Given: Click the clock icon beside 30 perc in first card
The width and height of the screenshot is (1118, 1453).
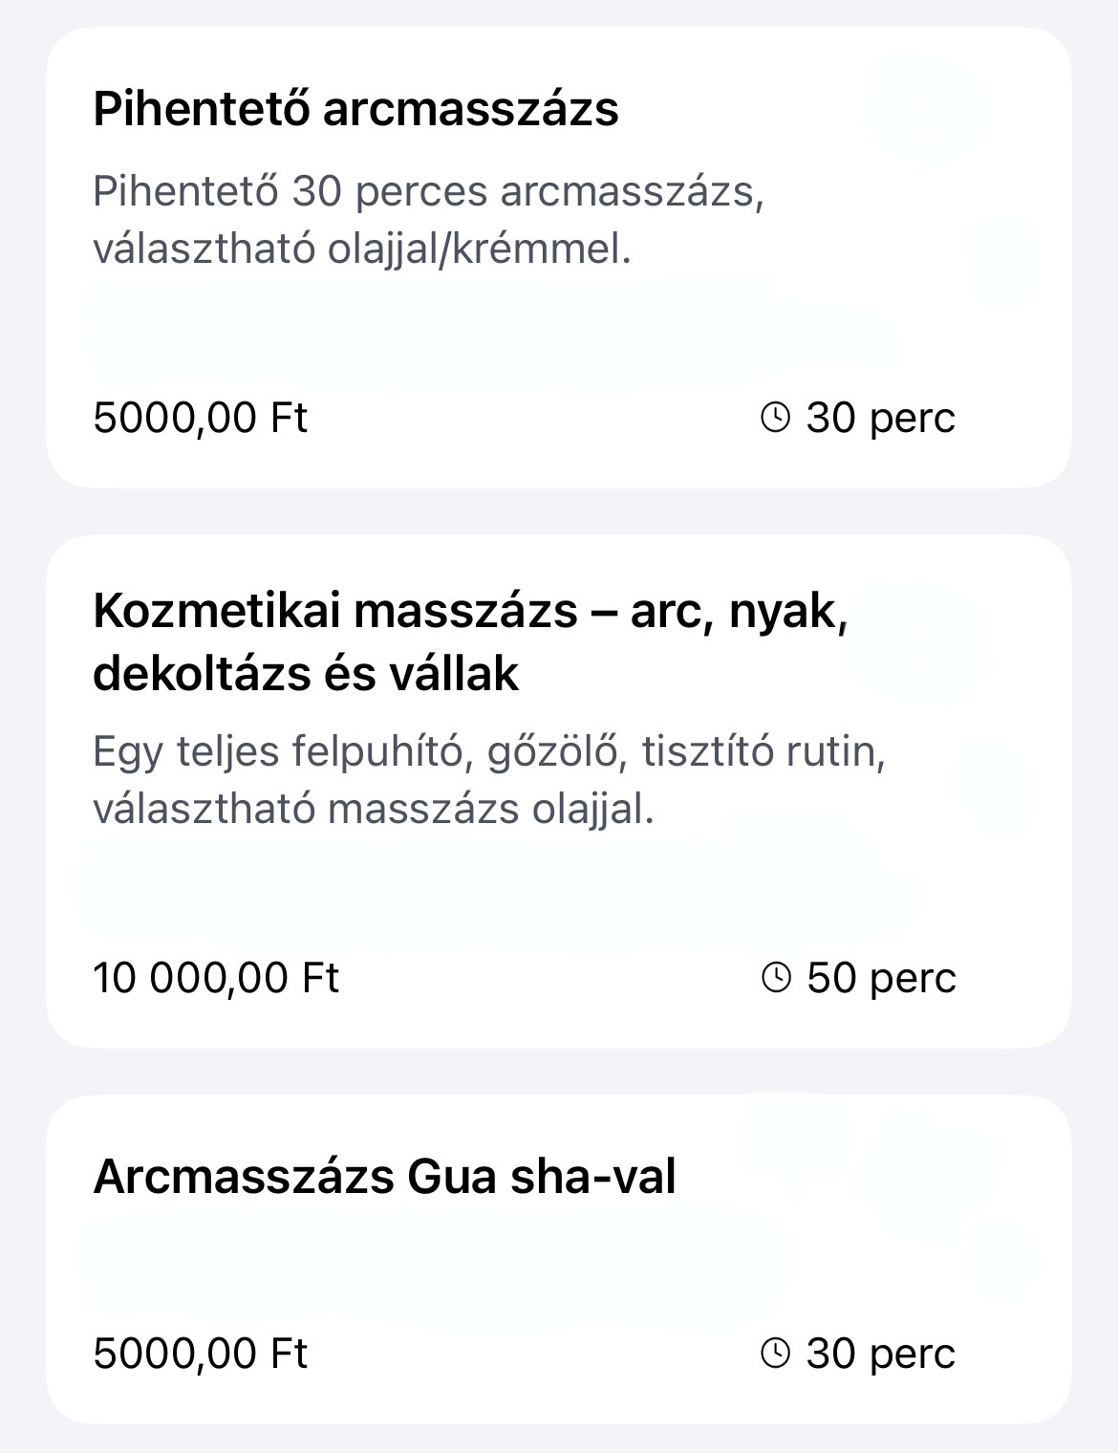Looking at the screenshot, I should pyautogui.click(x=775, y=417).
